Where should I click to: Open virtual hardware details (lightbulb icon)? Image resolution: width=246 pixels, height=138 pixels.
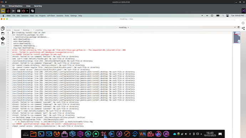click(x=8, y=11)
